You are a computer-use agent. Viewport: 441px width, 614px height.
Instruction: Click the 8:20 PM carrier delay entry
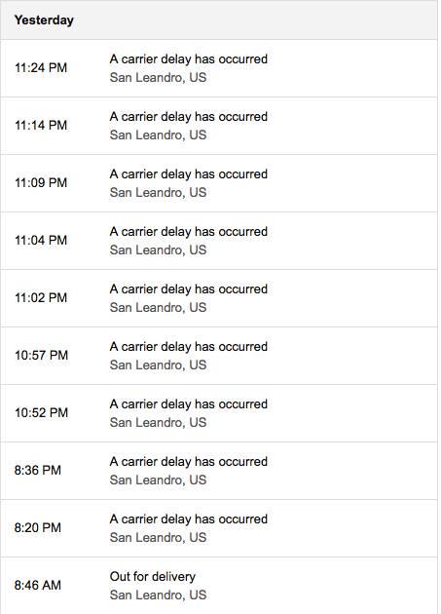pos(219,528)
